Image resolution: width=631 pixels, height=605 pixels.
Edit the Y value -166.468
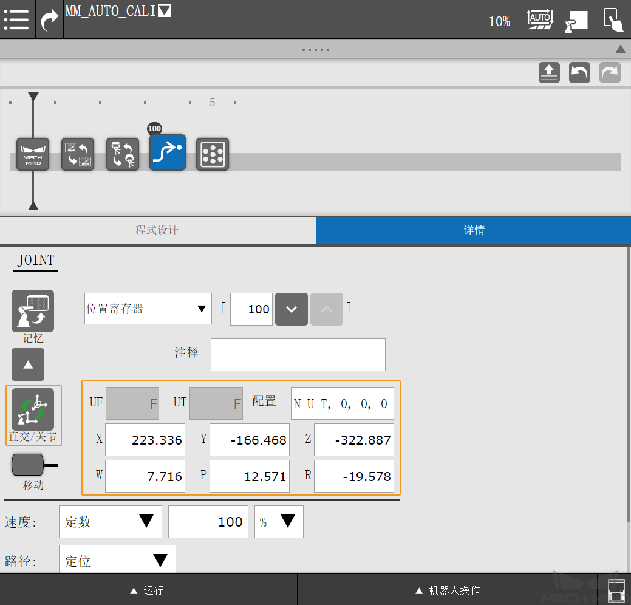(250, 440)
